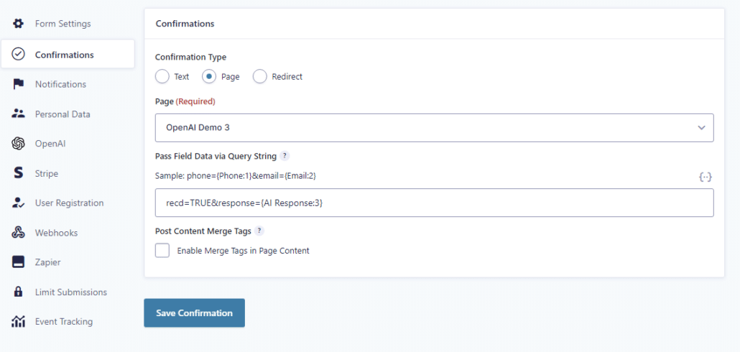Click the Form Settings gear icon
Image resolution: width=740 pixels, height=352 pixels.
click(18, 24)
